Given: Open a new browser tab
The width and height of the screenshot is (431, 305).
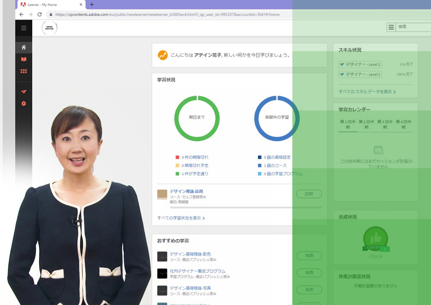Looking at the screenshot, I should (x=92, y=5).
